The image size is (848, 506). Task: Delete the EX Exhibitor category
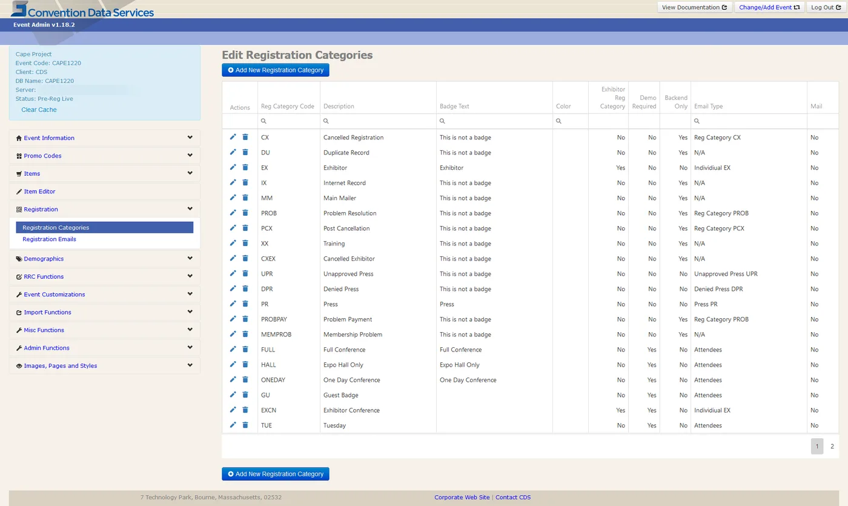[245, 167]
